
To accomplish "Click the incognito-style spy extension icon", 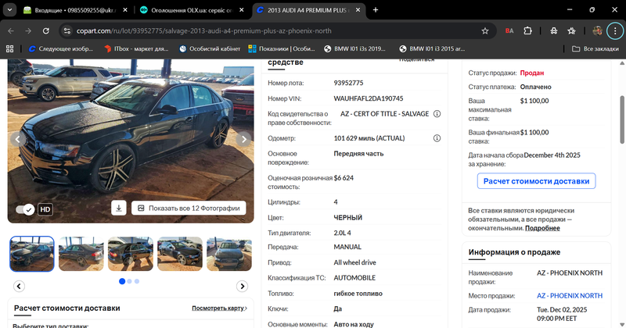I will point(554,30).
